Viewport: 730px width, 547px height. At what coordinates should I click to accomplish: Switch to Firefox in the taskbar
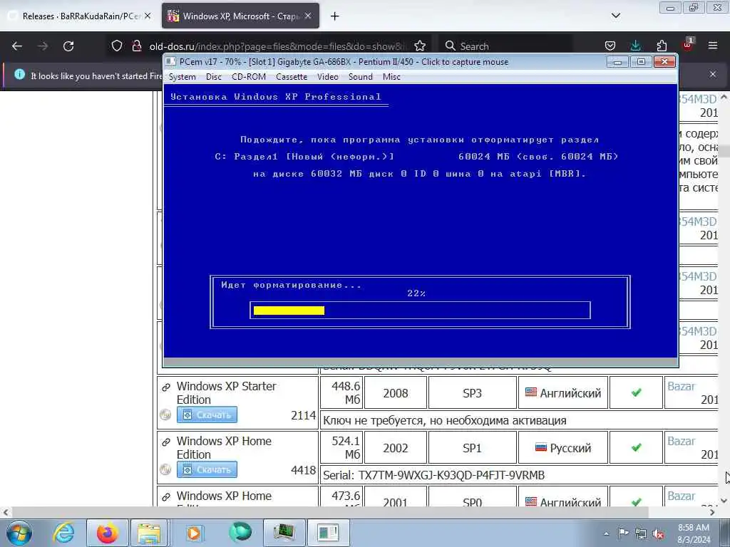107,533
